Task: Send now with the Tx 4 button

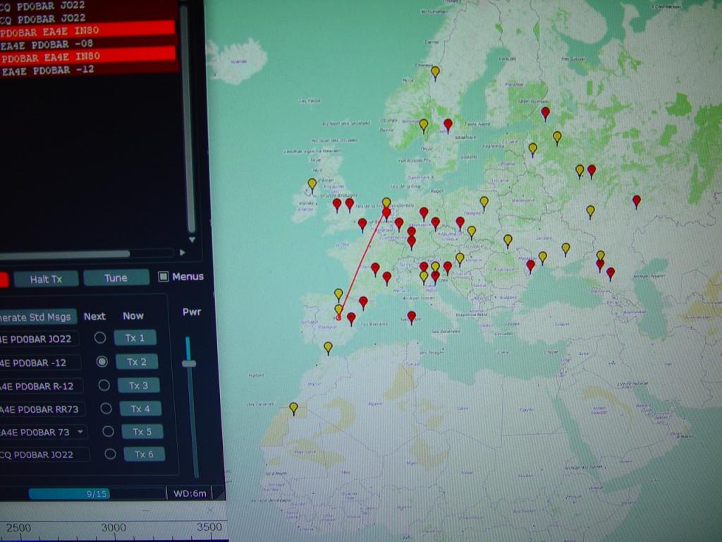Action: [140, 409]
